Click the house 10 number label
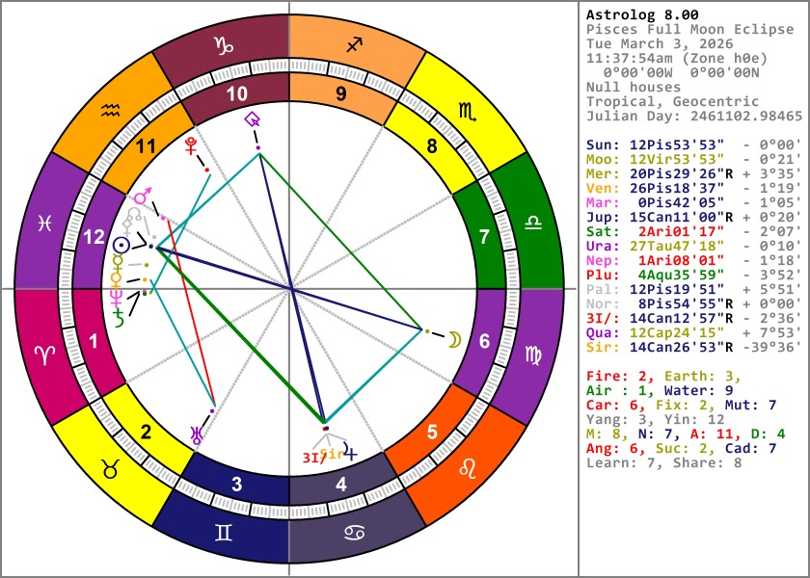Image resolution: width=810 pixels, height=578 pixels. (237, 93)
